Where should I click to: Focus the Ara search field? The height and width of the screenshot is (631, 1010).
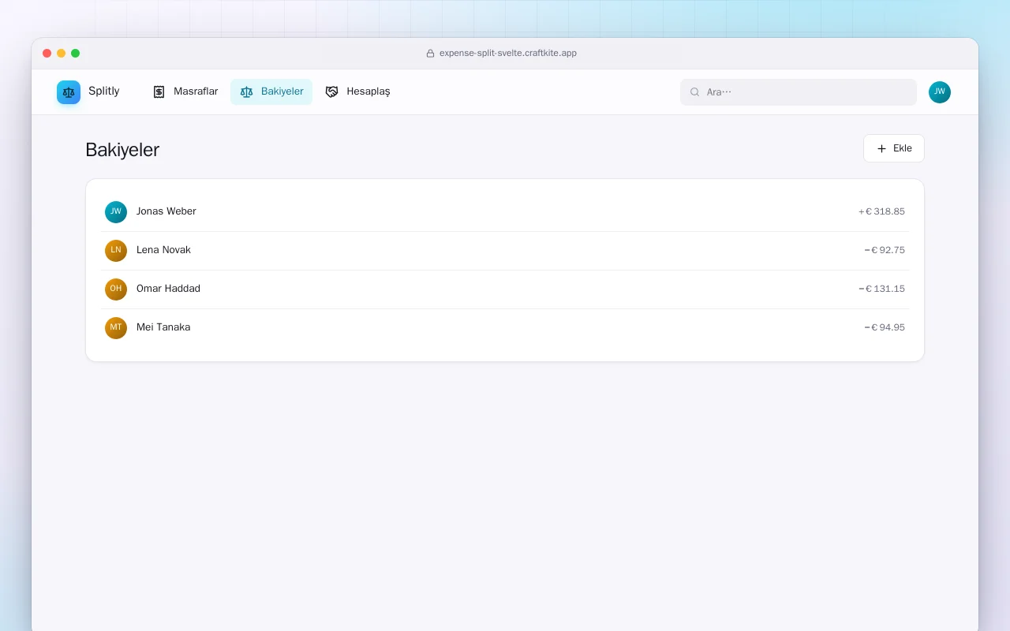pos(799,92)
